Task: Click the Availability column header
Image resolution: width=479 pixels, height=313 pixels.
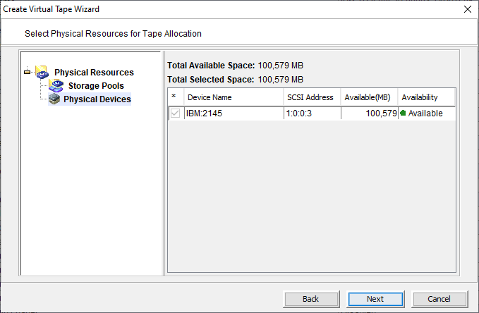Action: point(427,97)
